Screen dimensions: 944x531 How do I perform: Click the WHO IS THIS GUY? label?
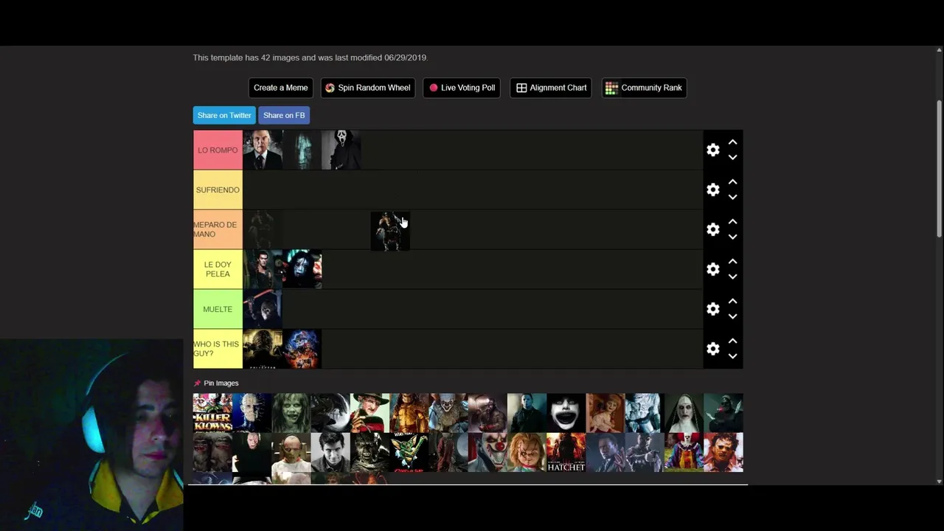(218, 349)
